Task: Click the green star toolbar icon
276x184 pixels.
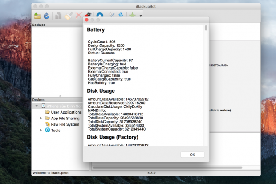Action: click(133, 16)
